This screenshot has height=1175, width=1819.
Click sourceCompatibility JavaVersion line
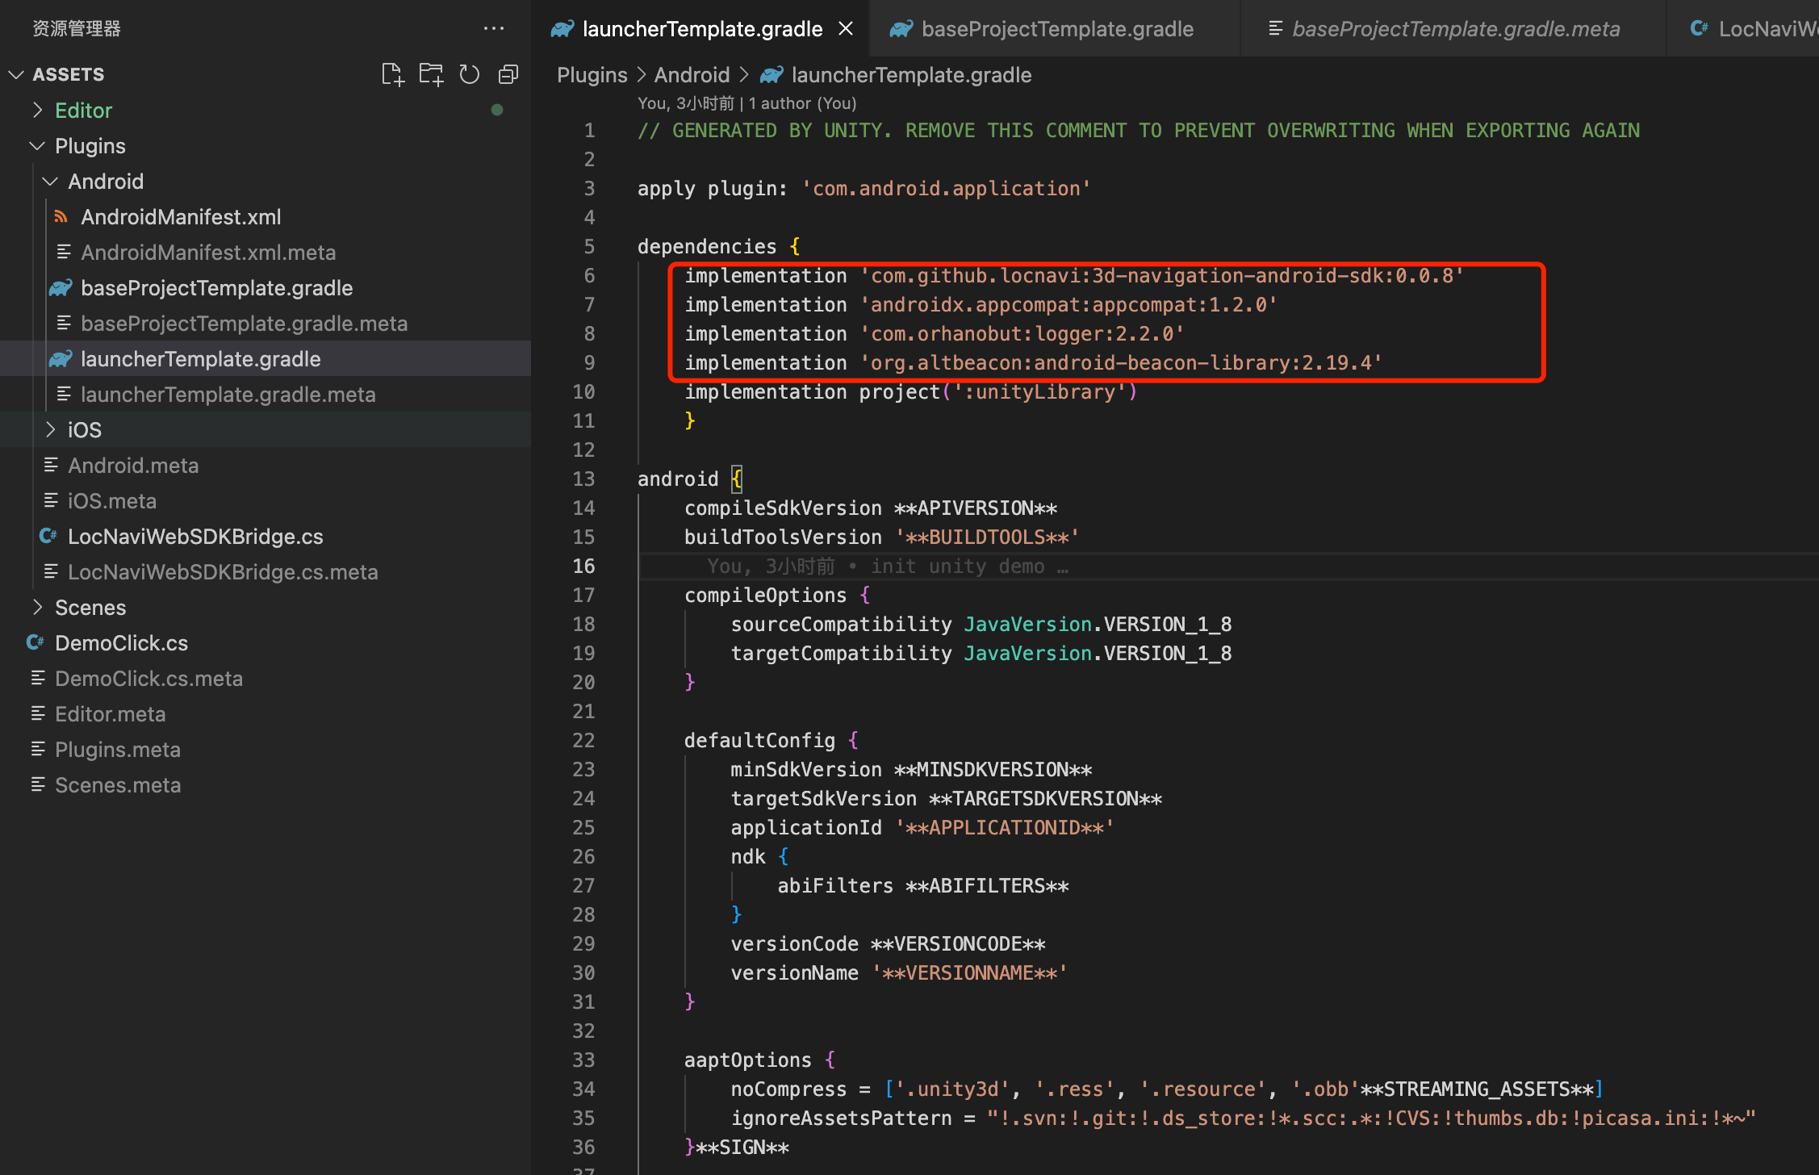point(981,624)
